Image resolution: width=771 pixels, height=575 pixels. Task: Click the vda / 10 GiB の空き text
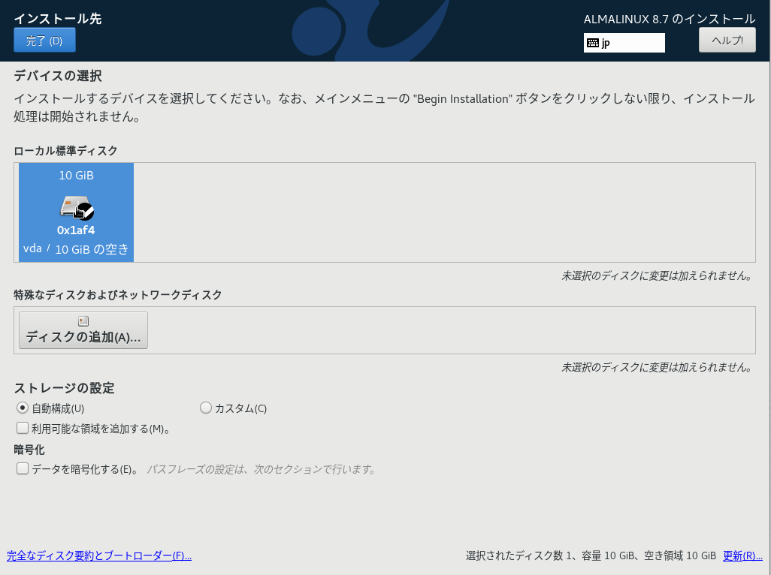(x=75, y=248)
